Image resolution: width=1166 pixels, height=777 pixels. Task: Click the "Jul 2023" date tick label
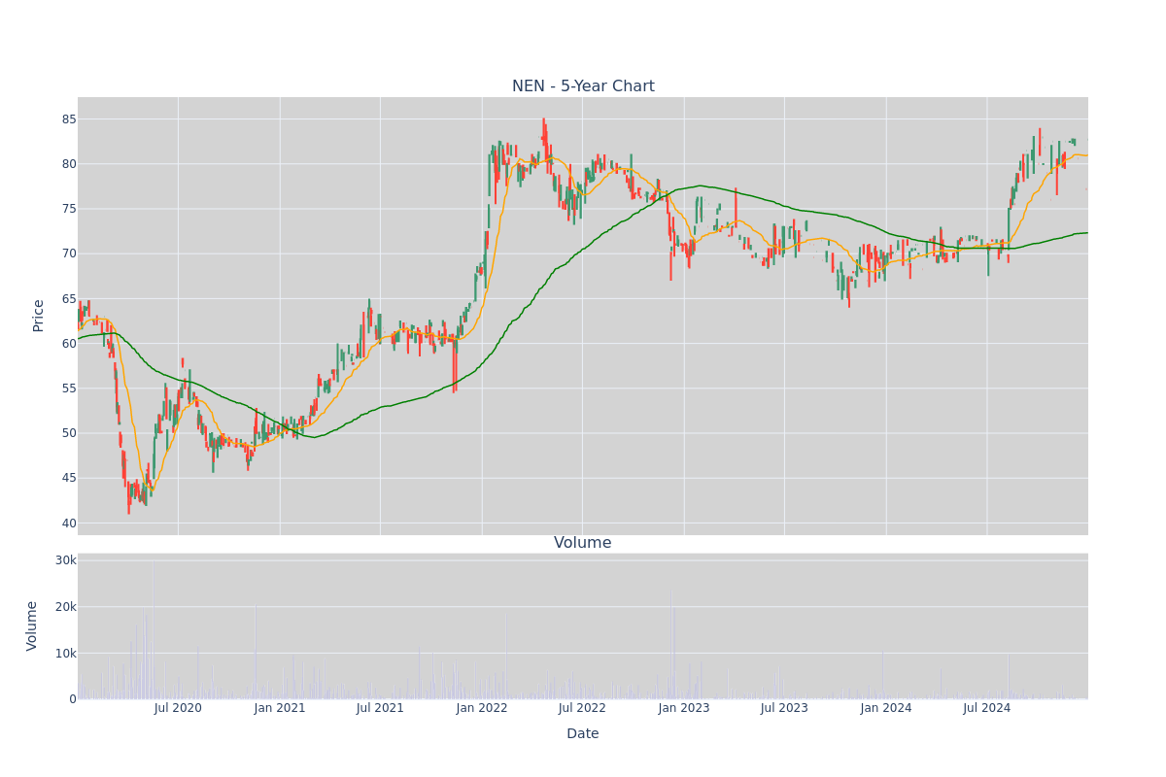tap(784, 708)
